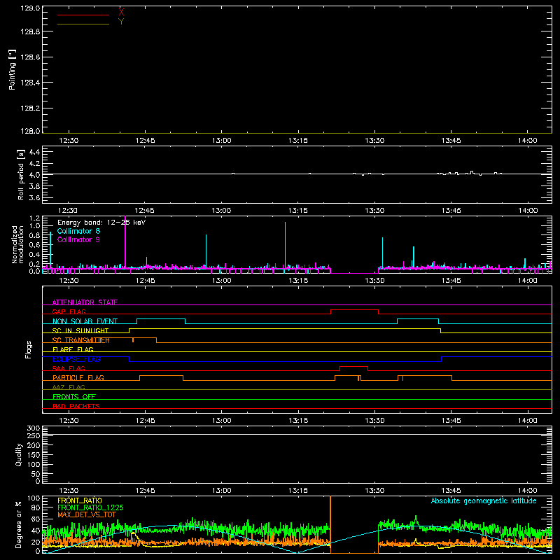The width and height of the screenshot is (560, 560).
Task: Click the white constant line in the Quality panel
Action: (297, 434)
